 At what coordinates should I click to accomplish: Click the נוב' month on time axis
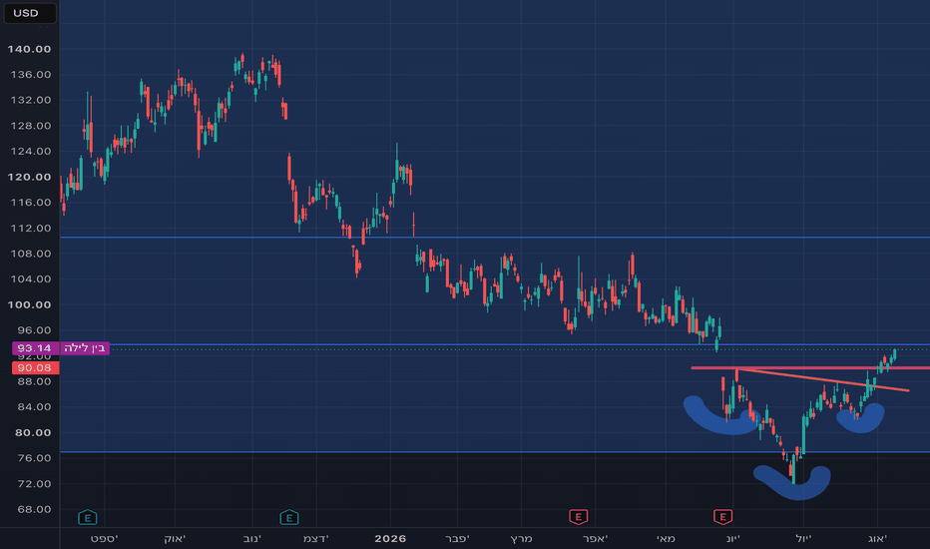[x=252, y=539]
